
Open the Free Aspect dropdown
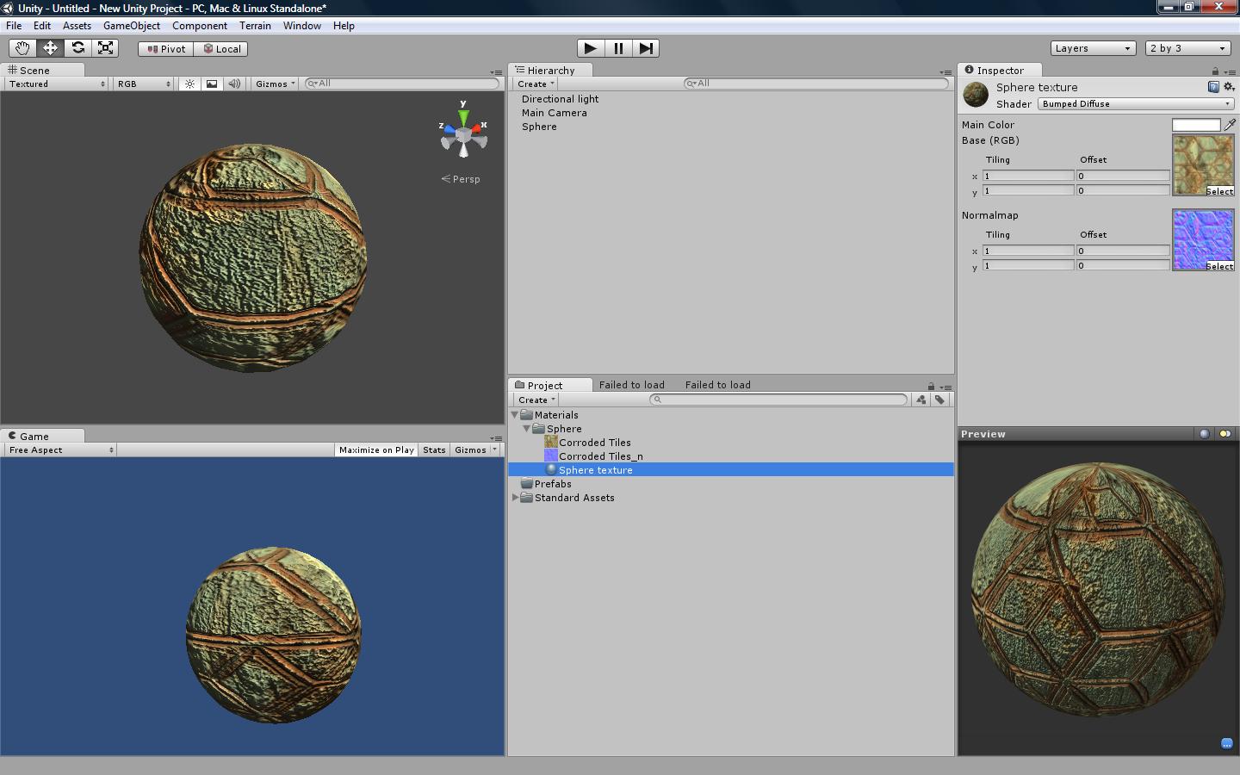60,449
